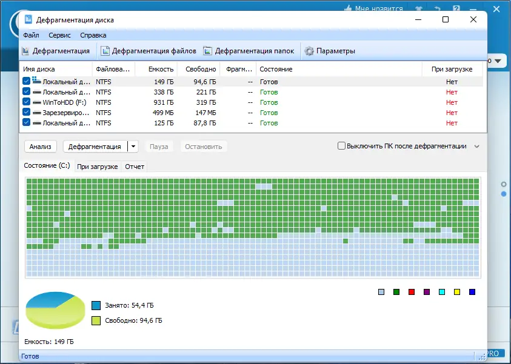The height and width of the screenshot is (364, 511).
Task: Open the Дефрагментация button dropdown arrow
Action: (x=133, y=147)
